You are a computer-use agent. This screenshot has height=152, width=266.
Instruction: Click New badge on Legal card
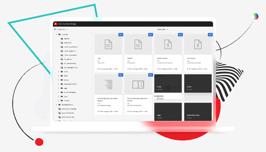[120, 35]
